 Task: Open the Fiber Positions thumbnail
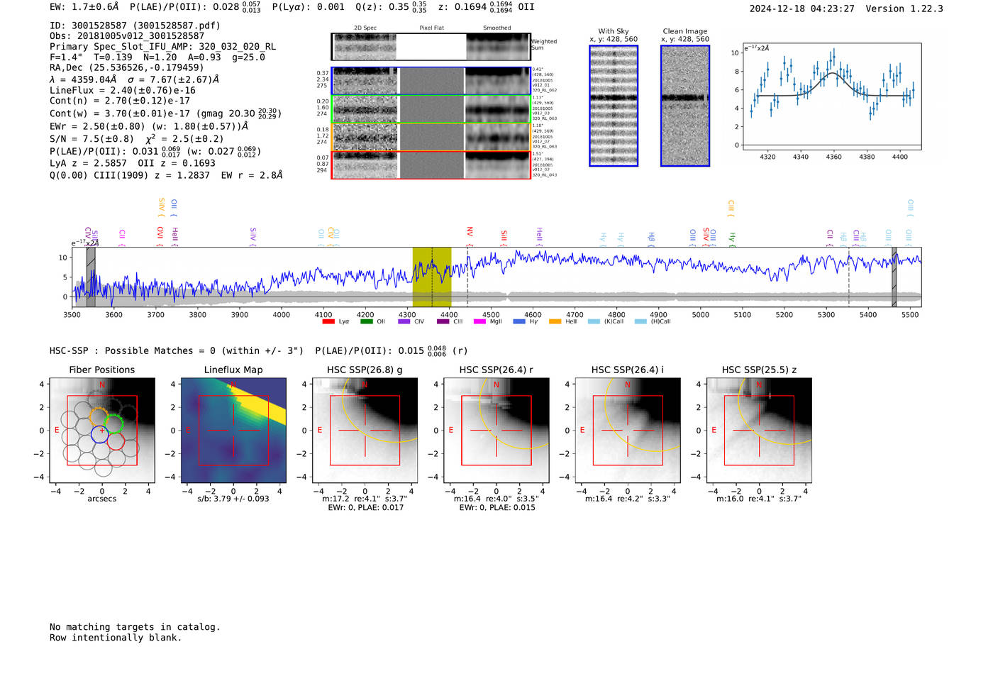pos(102,431)
